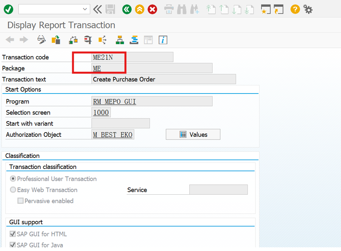Click the grey left navigation arrow
Image resolution: width=341 pixels, height=251 pixels.
[10, 40]
